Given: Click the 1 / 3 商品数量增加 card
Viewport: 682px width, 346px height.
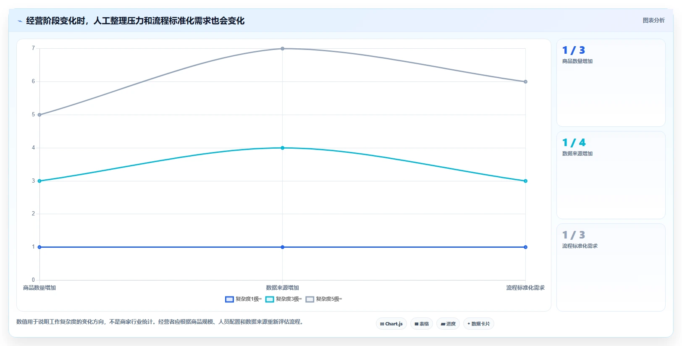Looking at the screenshot, I should (611, 83).
